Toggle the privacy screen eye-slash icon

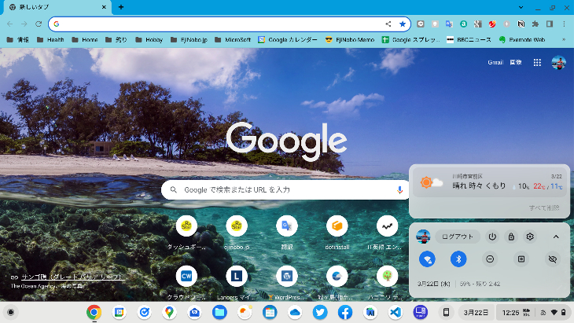tap(553, 259)
